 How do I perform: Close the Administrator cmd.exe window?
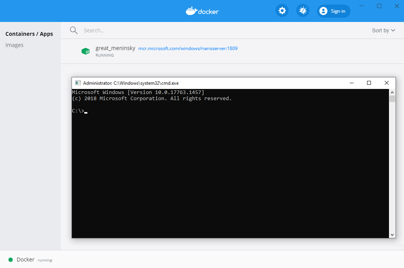(x=387, y=83)
